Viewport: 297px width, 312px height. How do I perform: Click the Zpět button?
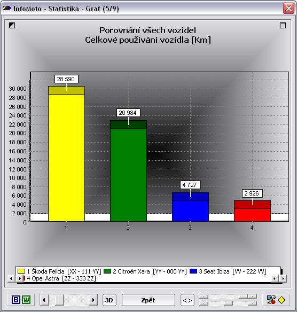[x=148, y=300]
